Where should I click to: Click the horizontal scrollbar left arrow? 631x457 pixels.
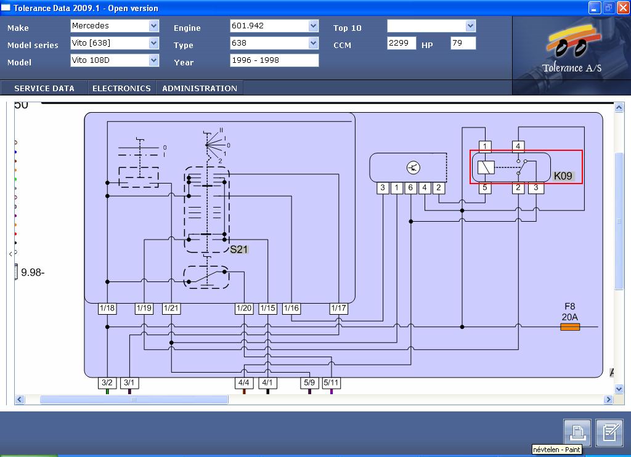20,400
